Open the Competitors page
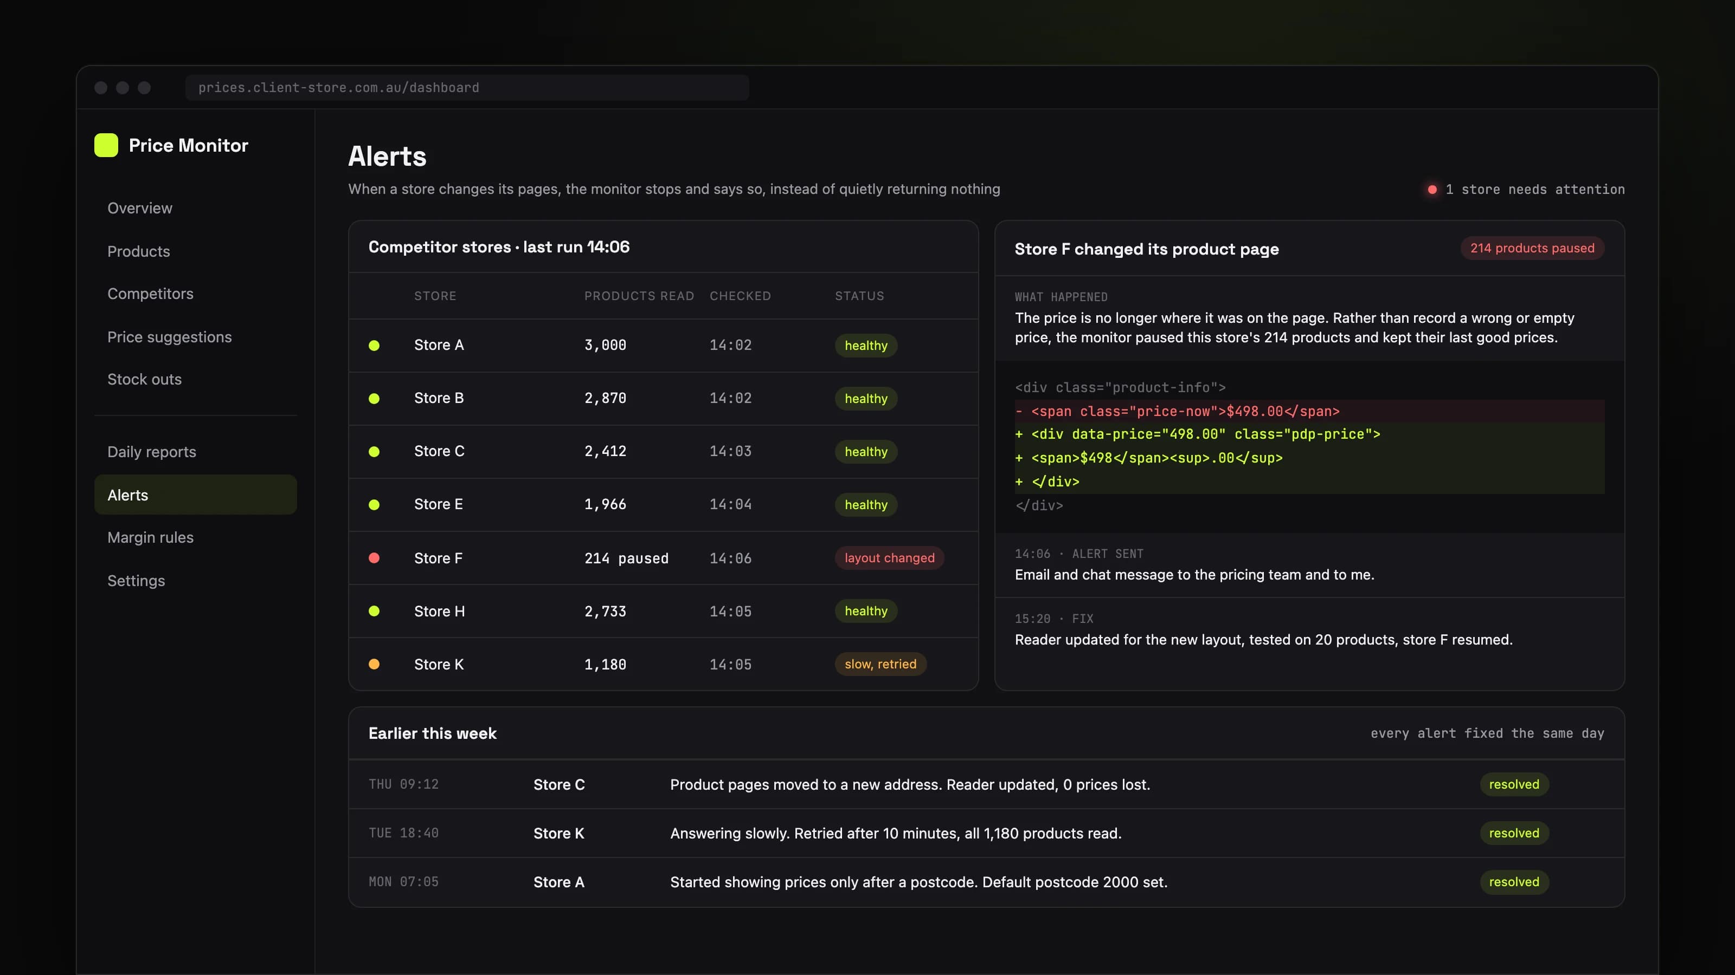The width and height of the screenshot is (1735, 975). click(x=195, y=294)
